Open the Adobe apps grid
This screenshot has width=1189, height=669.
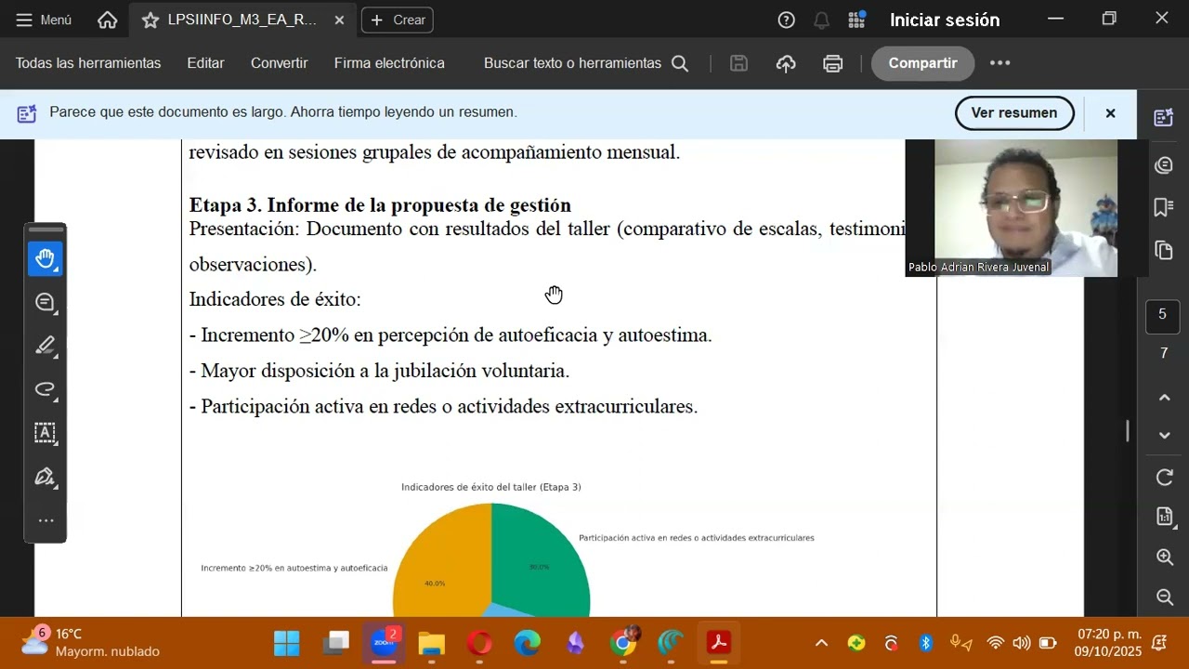(x=856, y=20)
